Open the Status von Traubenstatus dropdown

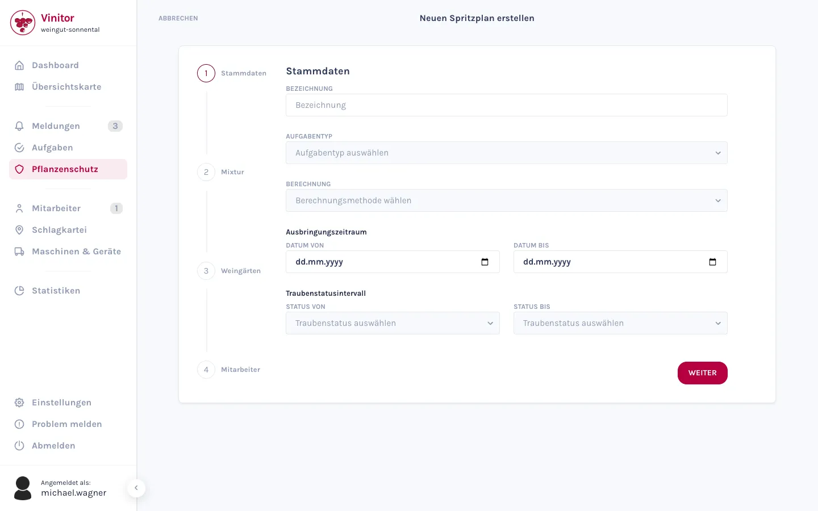[393, 323]
